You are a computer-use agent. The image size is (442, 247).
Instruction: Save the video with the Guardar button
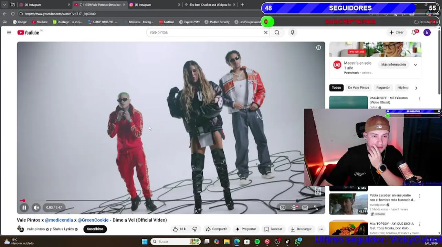(x=273, y=229)
